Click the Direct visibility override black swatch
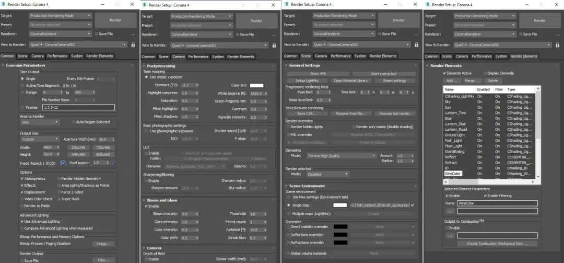This screenshot has width=564, height=263. pyautogui.click(x=340, y=226)
